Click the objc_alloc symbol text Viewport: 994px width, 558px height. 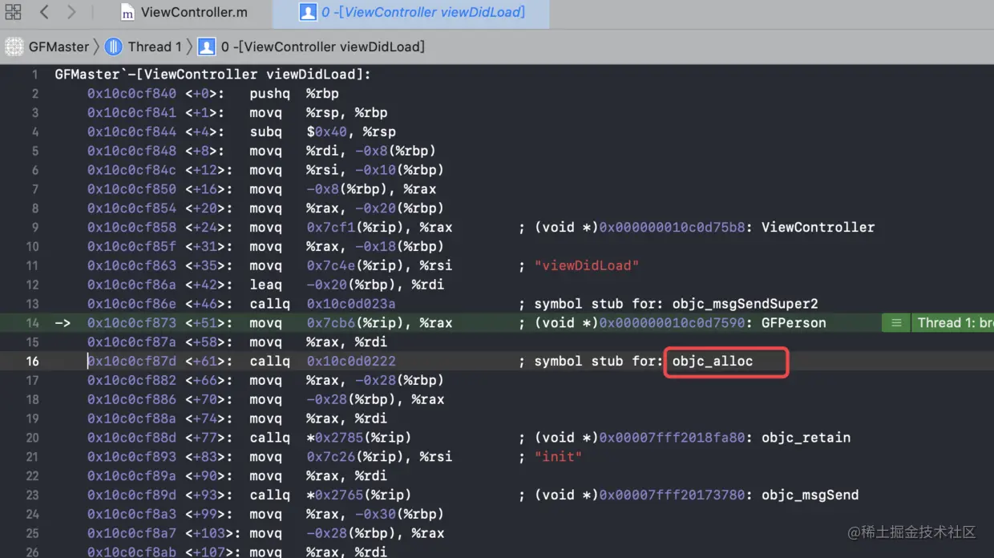click(713, 362)
